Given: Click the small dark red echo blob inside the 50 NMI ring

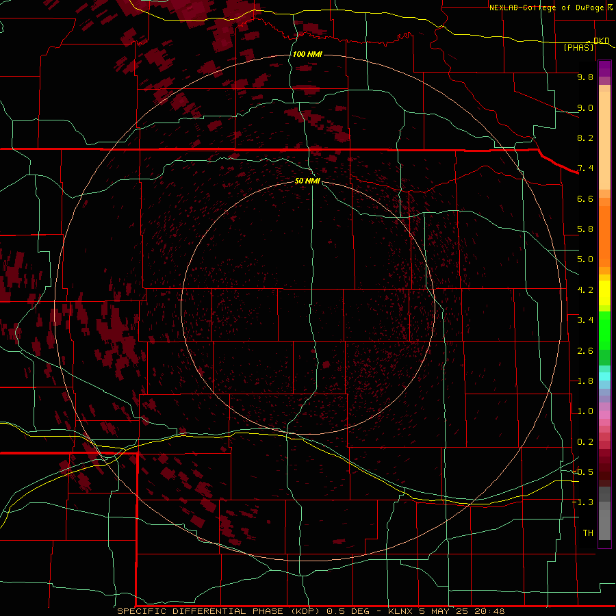Looking at the screenshot, I should [x=326, y=365].
